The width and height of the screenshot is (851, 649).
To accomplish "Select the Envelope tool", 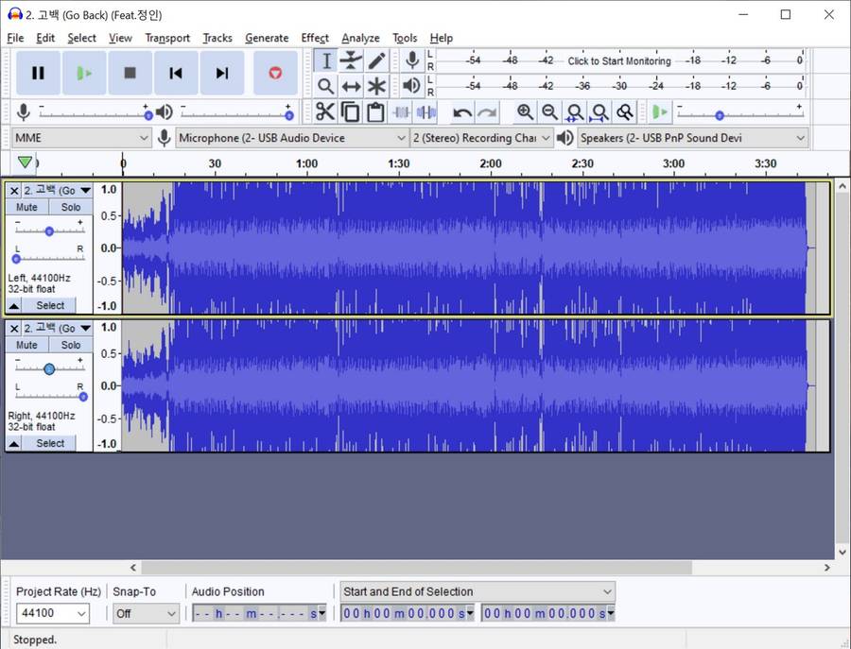I will [351, 60].
